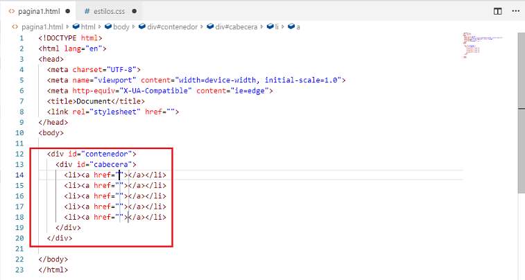Click the meta viewport line
The height and width of the screenshot is (280, 525).
pos(196,80)
